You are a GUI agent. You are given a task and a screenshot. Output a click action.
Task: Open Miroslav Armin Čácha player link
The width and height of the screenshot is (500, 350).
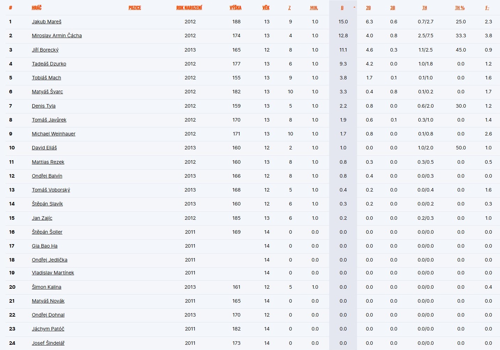(x=57, y=36)
